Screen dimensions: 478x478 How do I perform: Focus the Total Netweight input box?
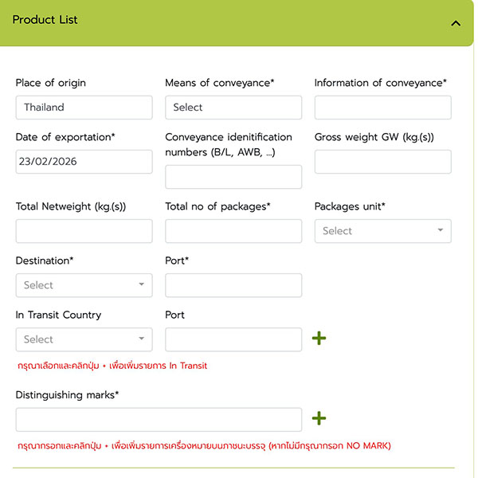pos(84,231)
